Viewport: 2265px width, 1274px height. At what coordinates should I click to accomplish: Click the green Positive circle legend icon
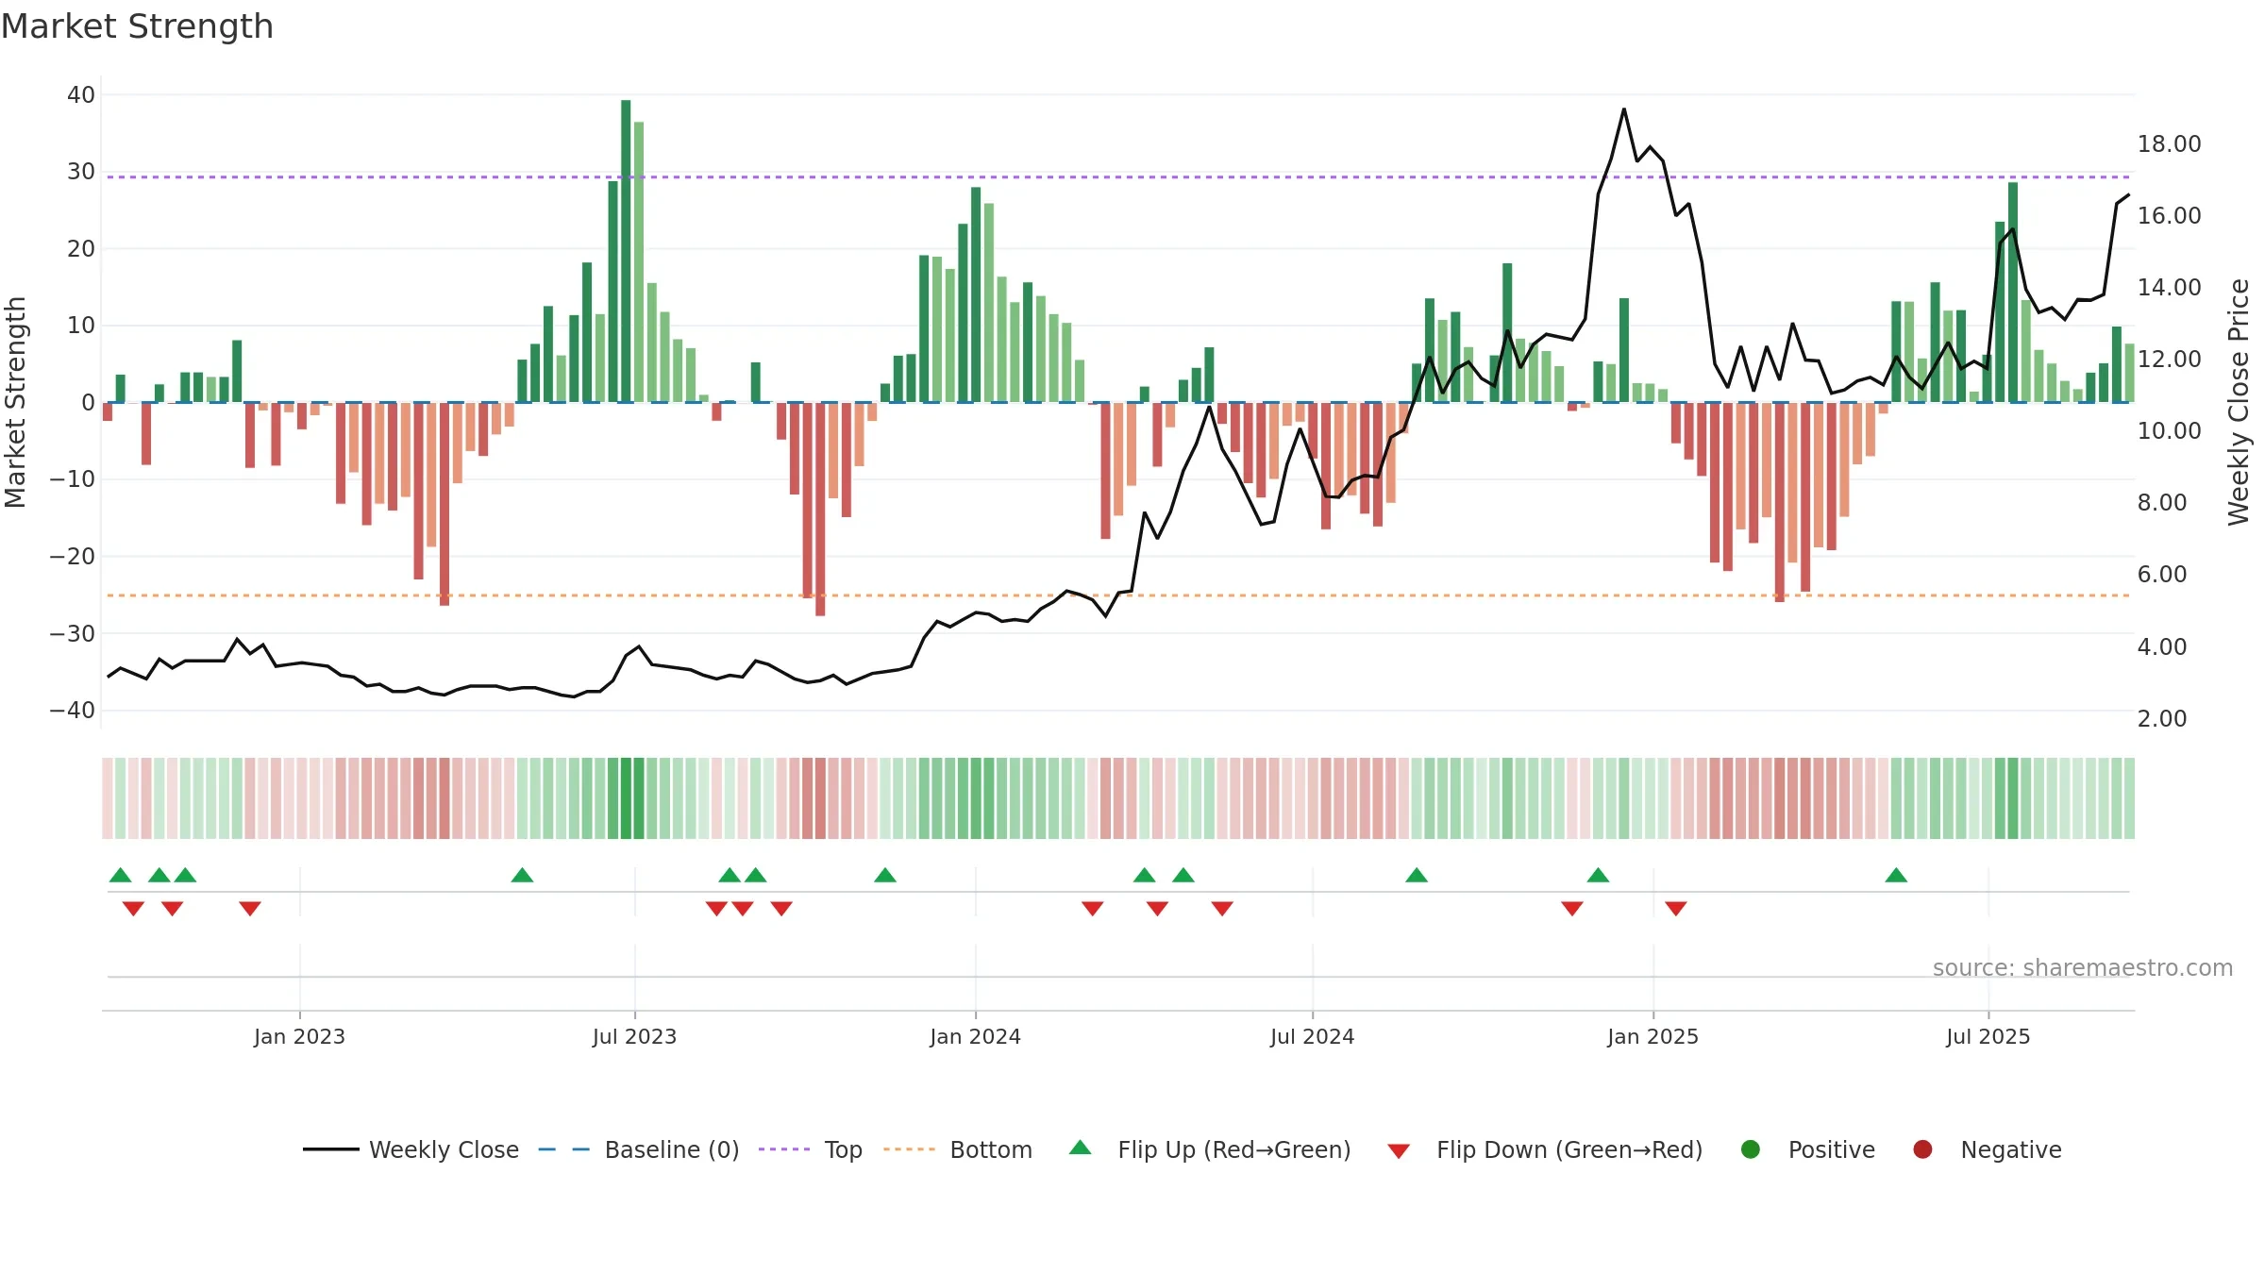pos(1751,1149)
